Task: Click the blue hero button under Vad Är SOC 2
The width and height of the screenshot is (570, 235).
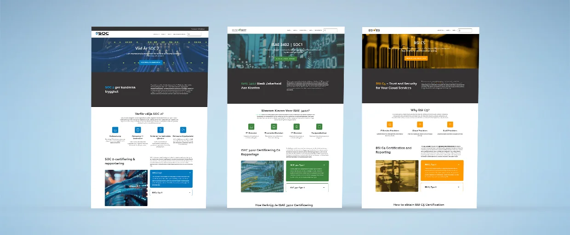Action: point(150,62)
